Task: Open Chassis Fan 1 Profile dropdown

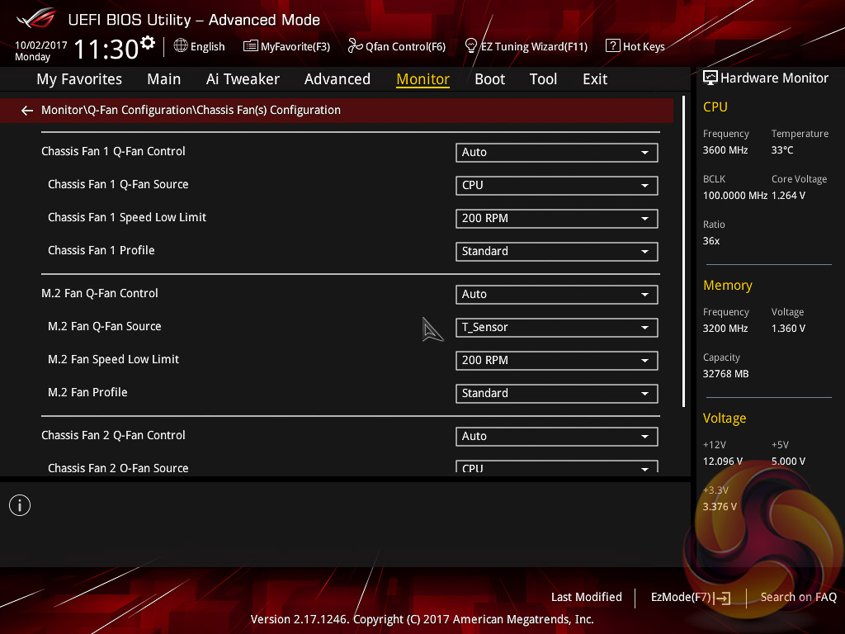Action: coord(557,251)
